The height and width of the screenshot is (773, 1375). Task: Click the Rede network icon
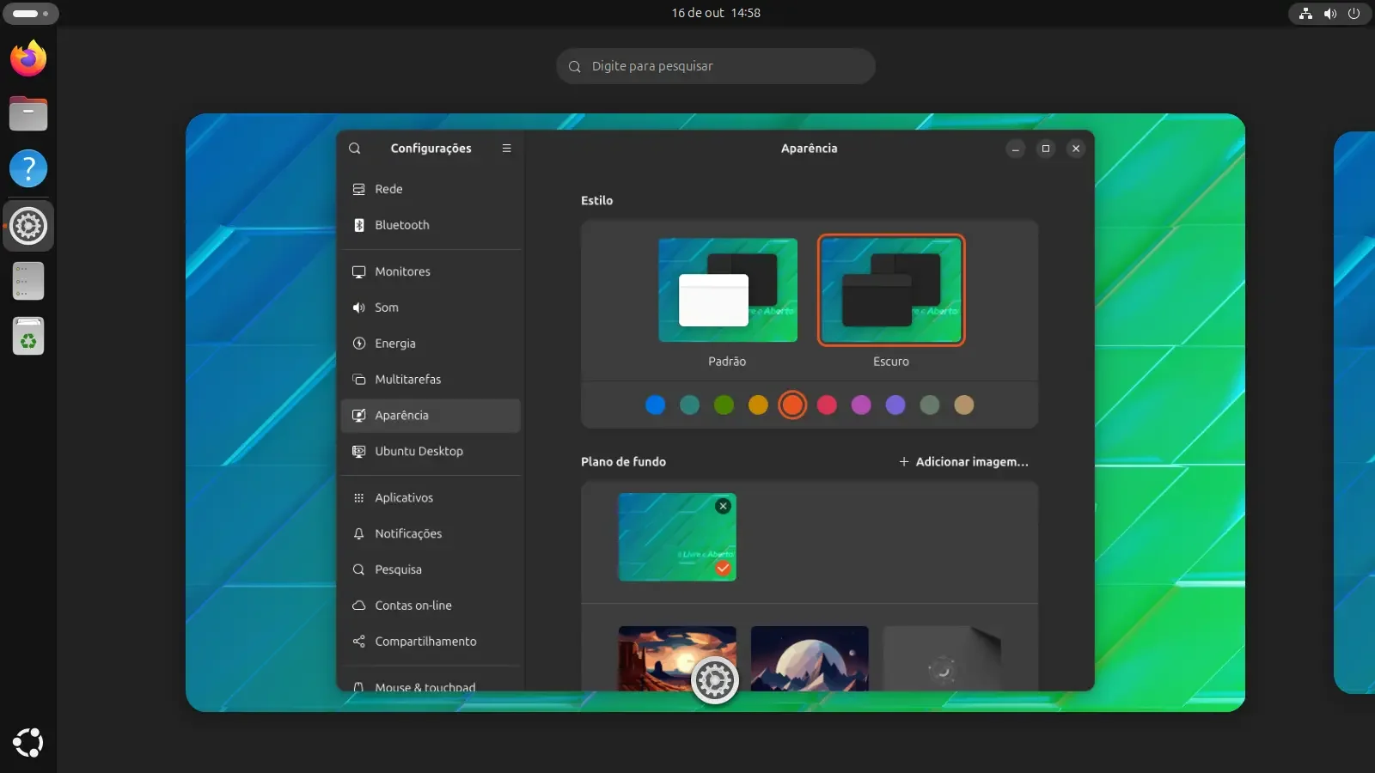(x=359, y=189)
